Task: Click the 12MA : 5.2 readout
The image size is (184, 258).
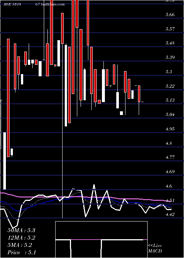Action: [21, 238]
